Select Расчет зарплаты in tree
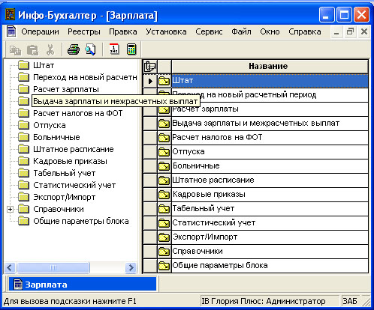 pos(66,89)
